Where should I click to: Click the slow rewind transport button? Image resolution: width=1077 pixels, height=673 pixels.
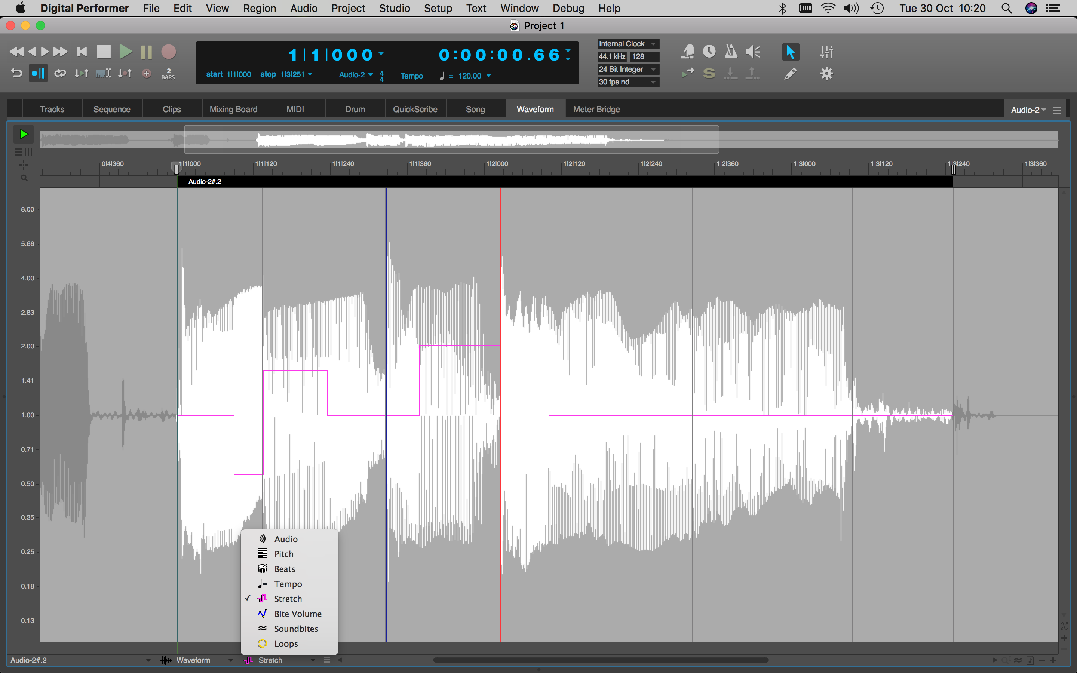click(x=31, y=52)
